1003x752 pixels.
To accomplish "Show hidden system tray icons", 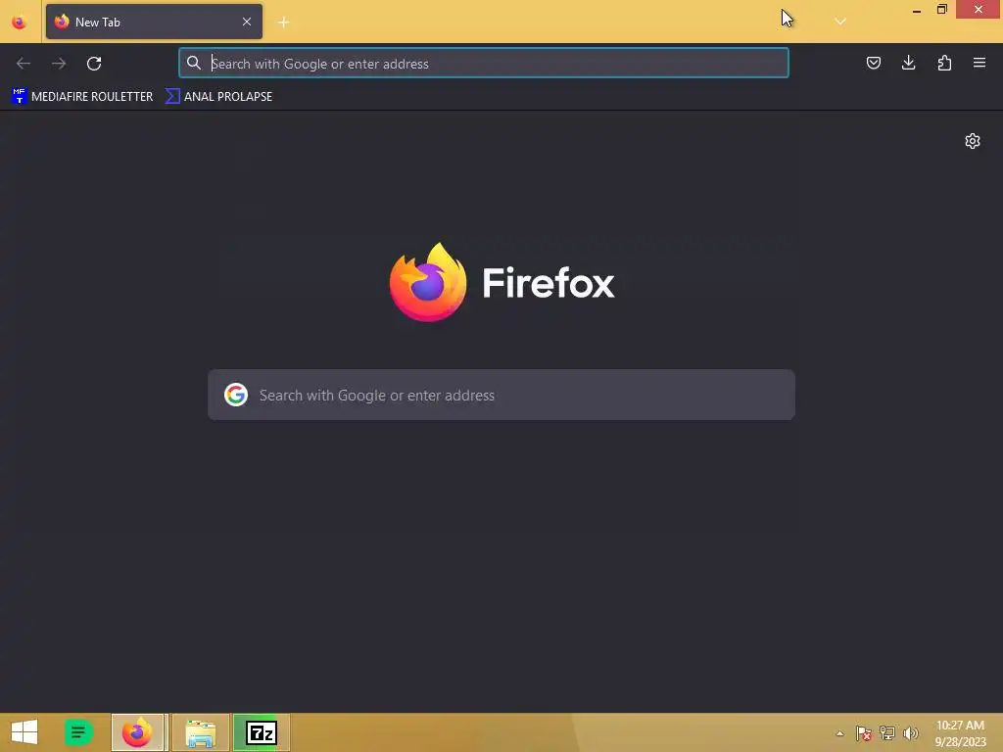I will point(839,733).
